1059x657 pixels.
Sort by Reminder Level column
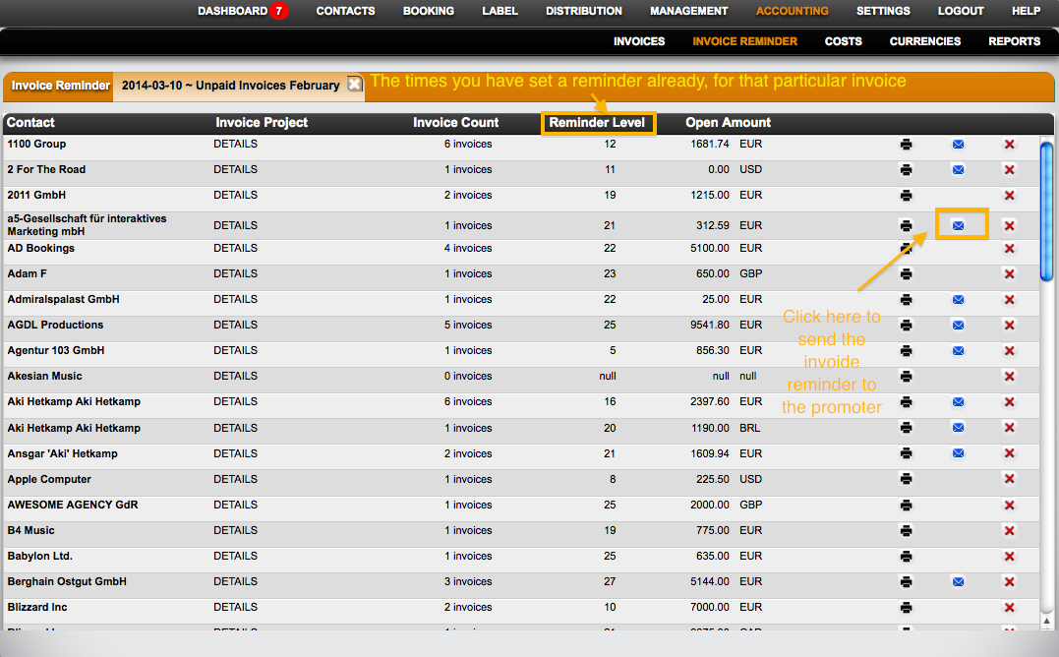[x=597, y=123]
